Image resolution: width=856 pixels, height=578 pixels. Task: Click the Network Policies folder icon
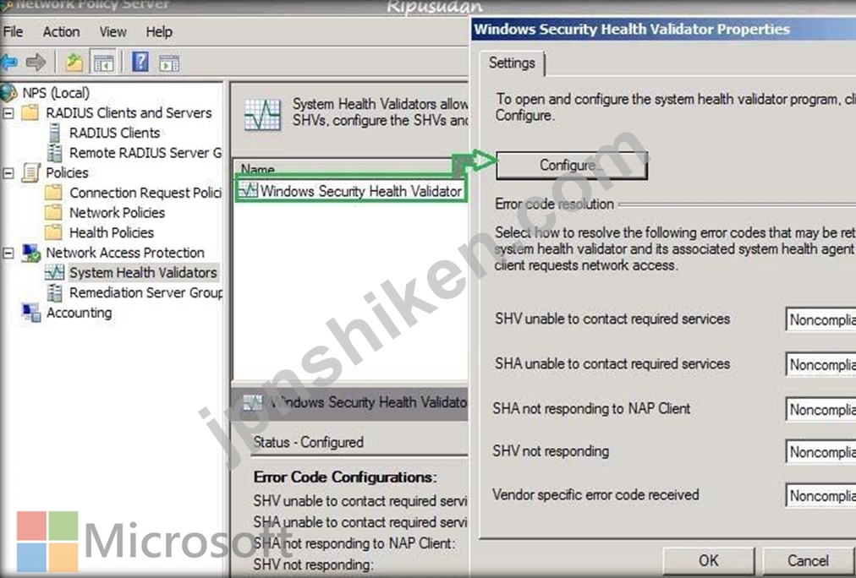tap(53, 212)
